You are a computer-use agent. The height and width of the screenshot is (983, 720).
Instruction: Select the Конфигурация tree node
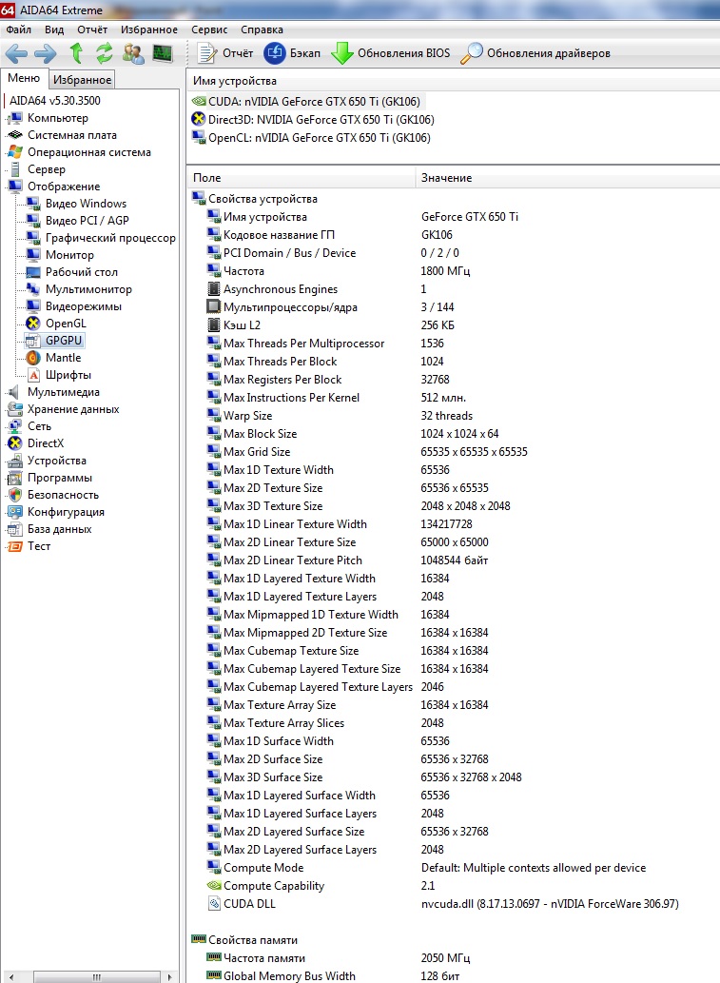(66, 512)
